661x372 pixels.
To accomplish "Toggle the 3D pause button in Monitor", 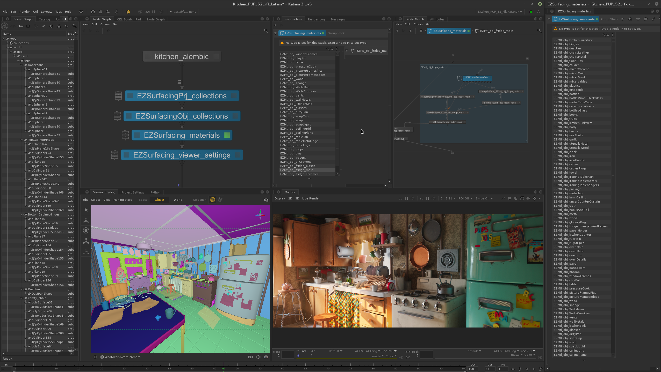I will pyautogui.click(x=427, y=198).
